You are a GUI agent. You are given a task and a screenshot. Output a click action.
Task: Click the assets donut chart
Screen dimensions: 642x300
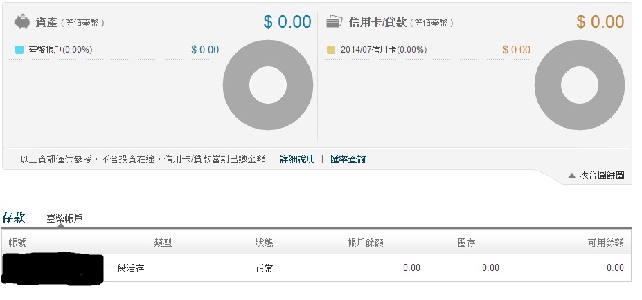268,85
